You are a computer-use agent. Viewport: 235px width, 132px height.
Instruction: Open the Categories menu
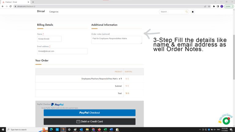pyautogui.click(x=54, y=12)
